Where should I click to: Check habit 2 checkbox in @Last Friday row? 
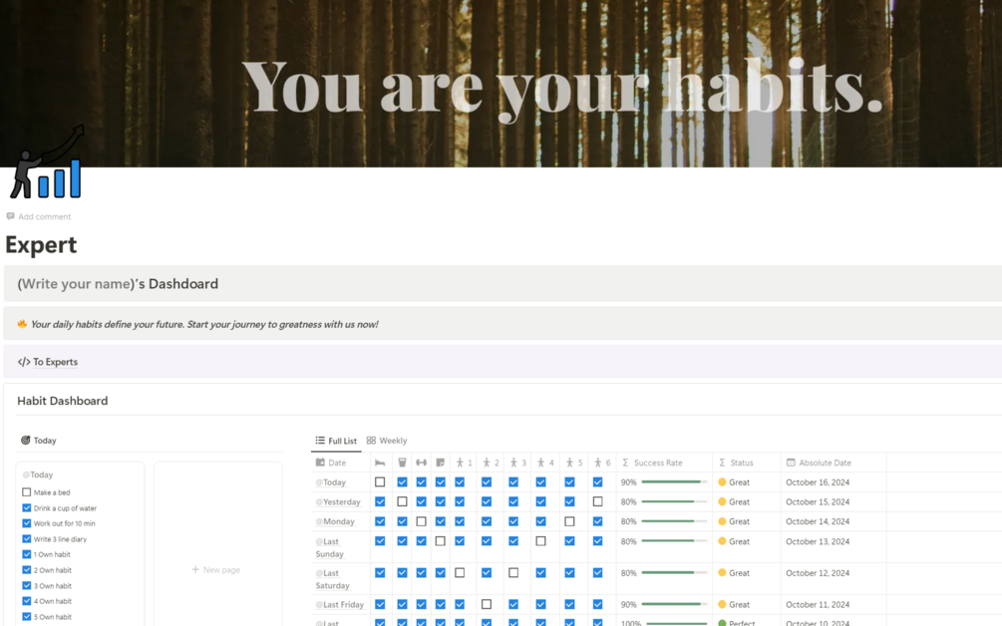(x=487, y=604)
